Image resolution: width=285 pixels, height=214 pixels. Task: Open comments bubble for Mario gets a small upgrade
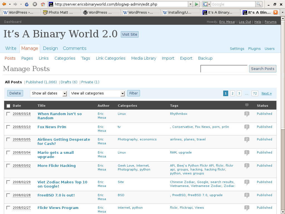coord(247,153)
